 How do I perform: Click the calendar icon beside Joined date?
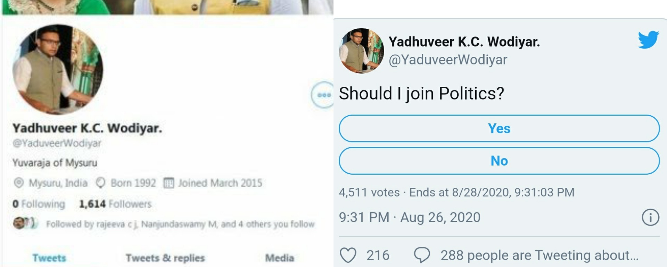click(168, 183)
